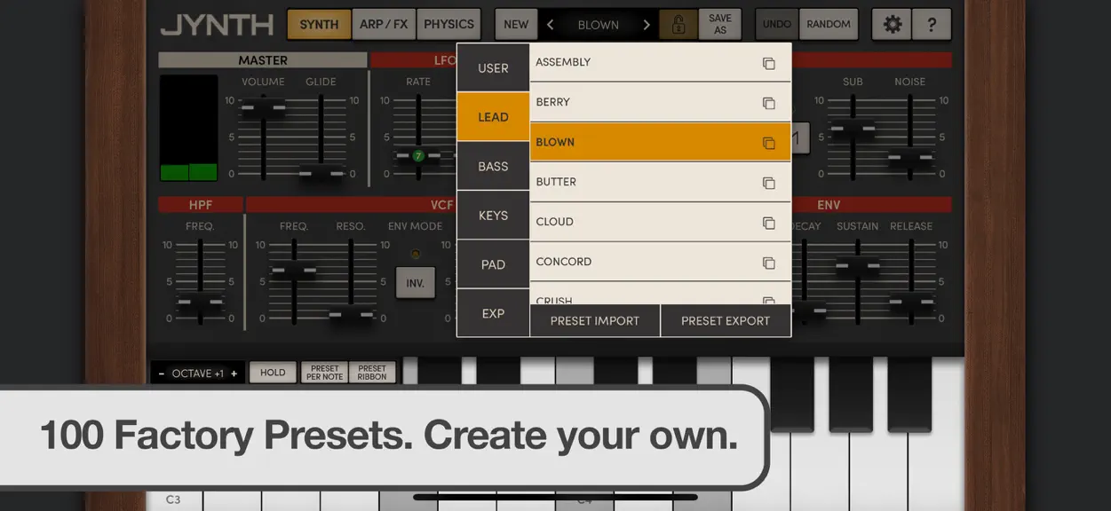Load the BUTTER preset
The width and height of the screenshot is (1111, 511).
660,182
